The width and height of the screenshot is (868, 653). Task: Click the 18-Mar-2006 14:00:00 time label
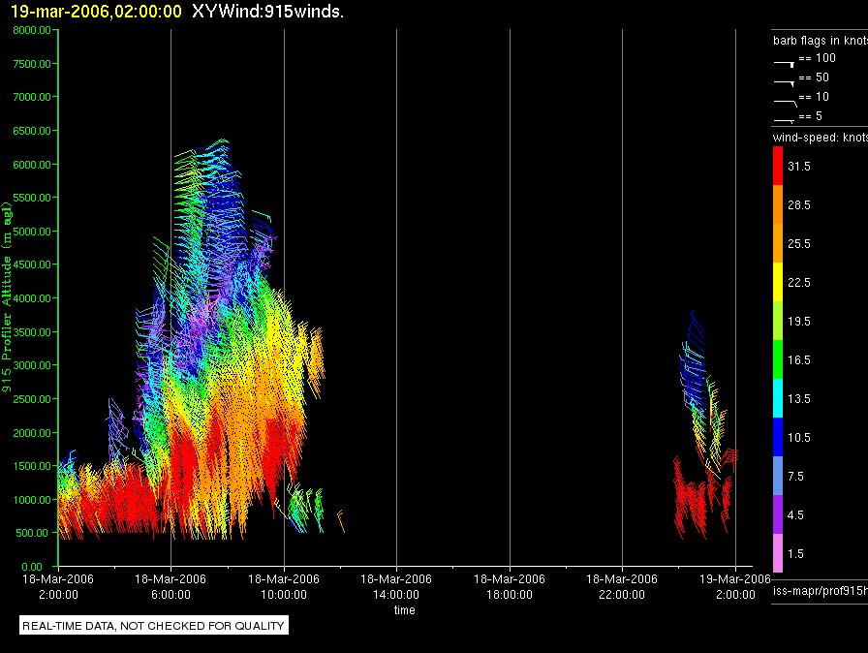(x=396, y=586)
